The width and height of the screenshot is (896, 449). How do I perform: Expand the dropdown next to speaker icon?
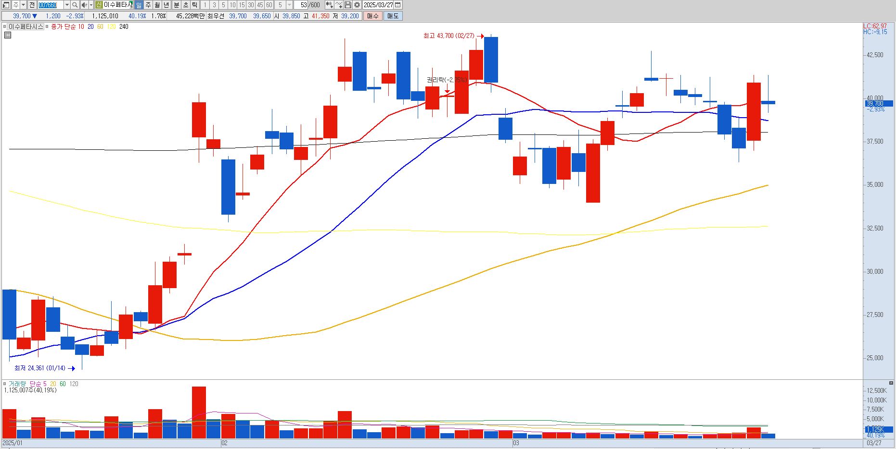click(x=91, y=5)
